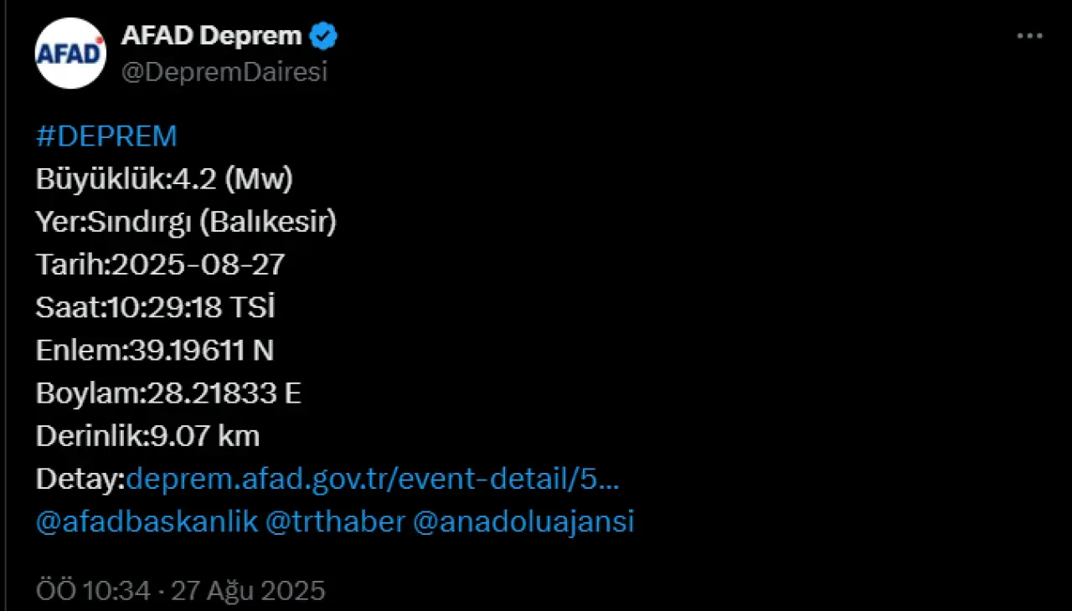Click the Saat:10:29:18 TSİ line
This screenshot has width=1072, height=611.
pos(156,307)
